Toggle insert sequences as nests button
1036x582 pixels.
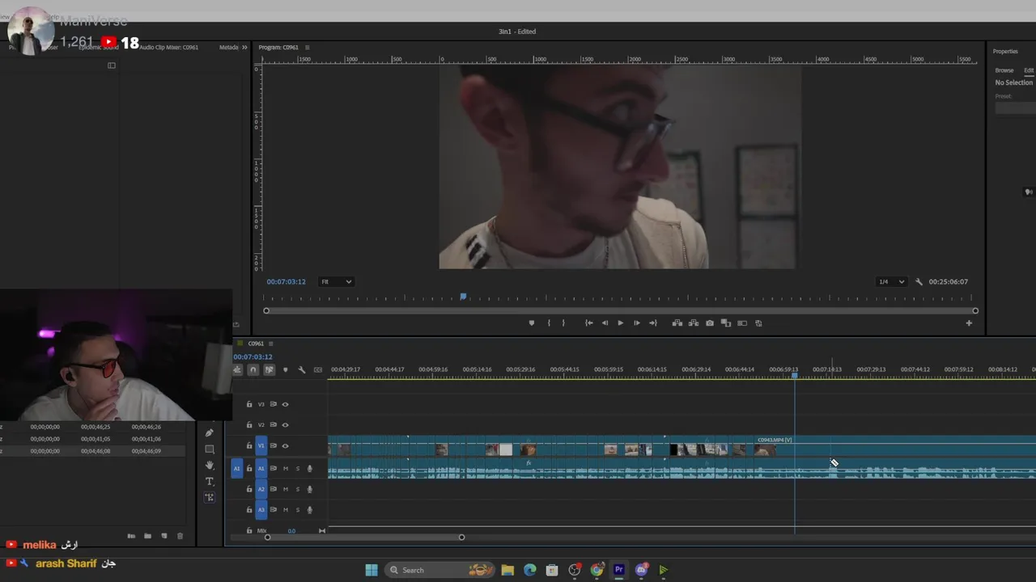237,370
